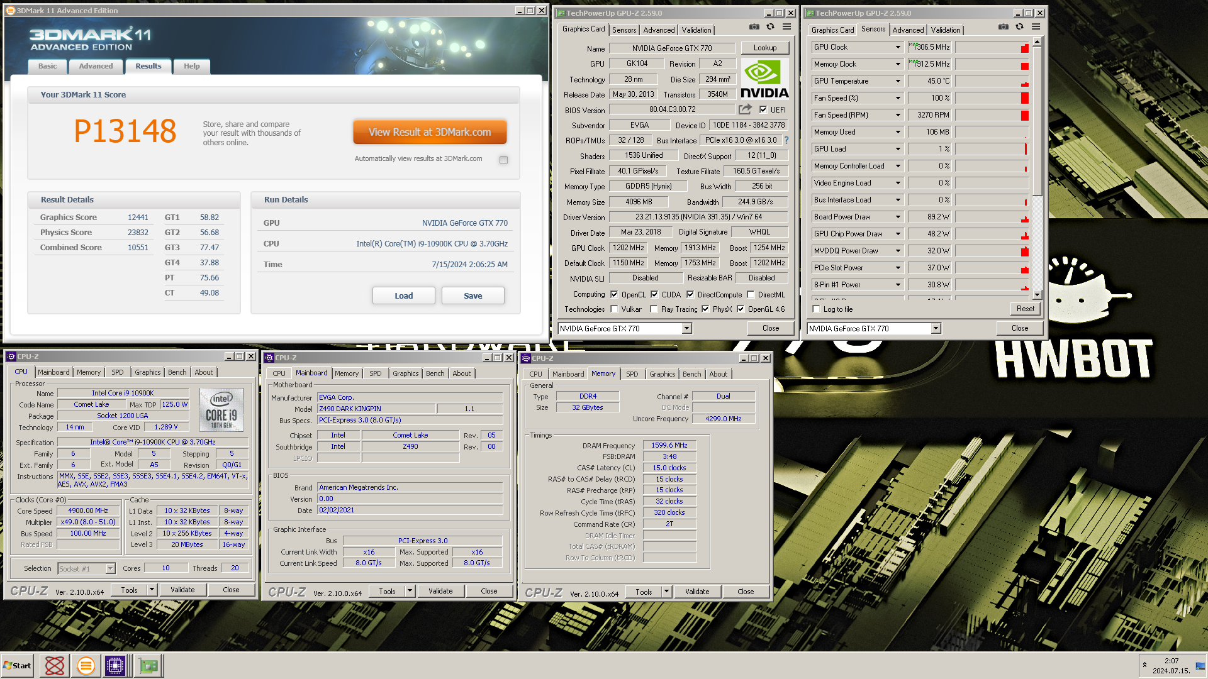The height and width of the screenshot is (679, 1208).
Task: Click CPU-Z CPU window title bar icon
Action: (x=11, y=356)
